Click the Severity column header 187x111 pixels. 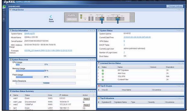click(x=151, y=102)
